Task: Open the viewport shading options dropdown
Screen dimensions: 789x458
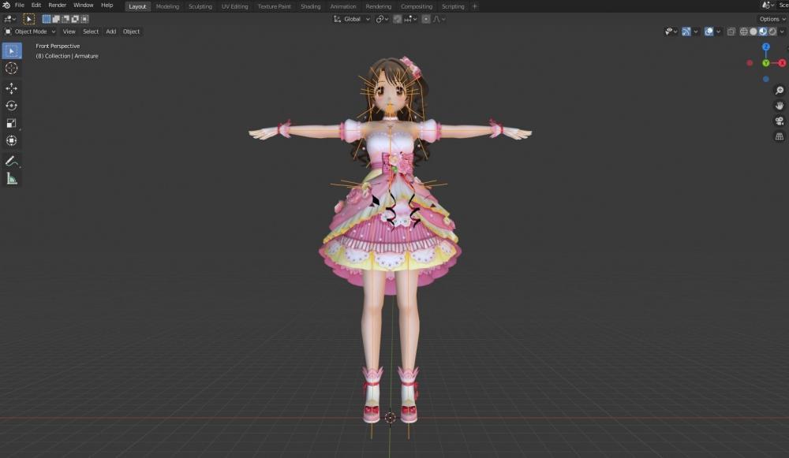Action: click(782, 32)
